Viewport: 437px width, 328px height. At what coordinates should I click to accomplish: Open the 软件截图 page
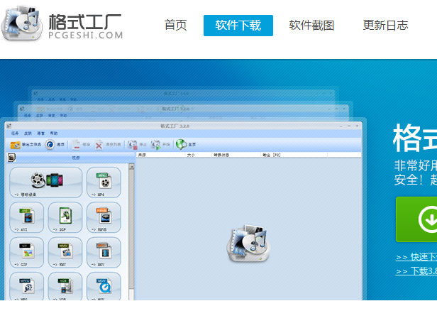tap(311, 26)
